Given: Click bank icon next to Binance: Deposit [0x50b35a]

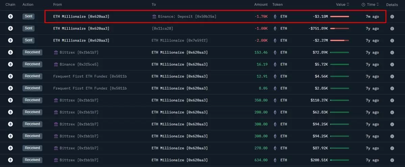Looking at the screenshot, I should [154, 16].
